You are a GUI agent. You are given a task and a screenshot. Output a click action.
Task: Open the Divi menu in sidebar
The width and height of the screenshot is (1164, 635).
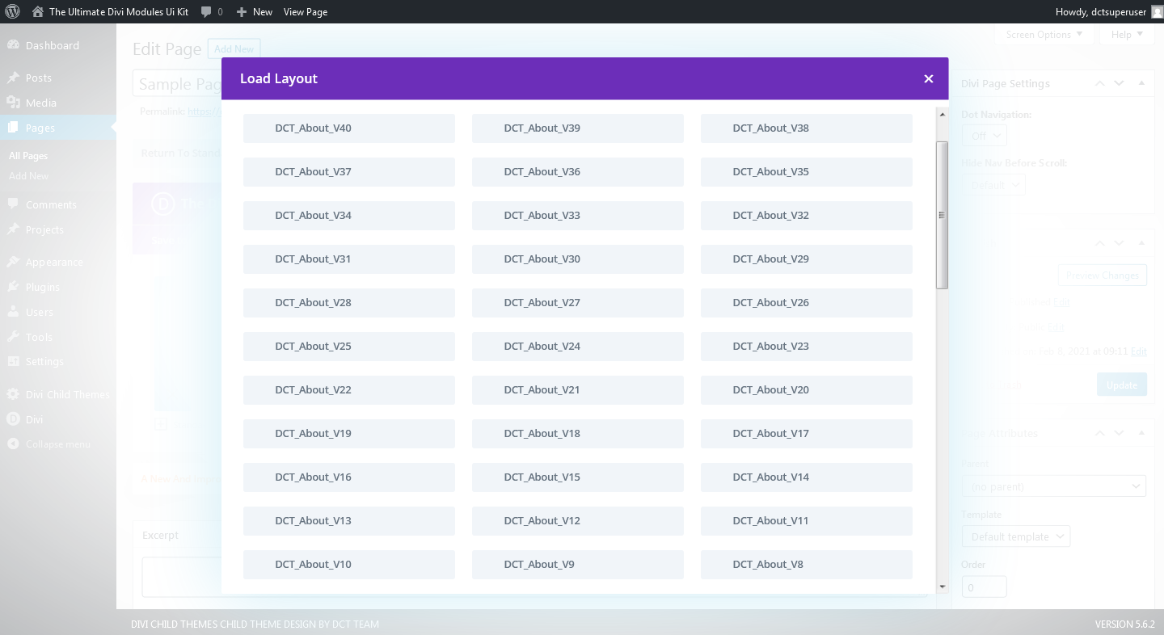pyautogui.click(x=34, y=420)
